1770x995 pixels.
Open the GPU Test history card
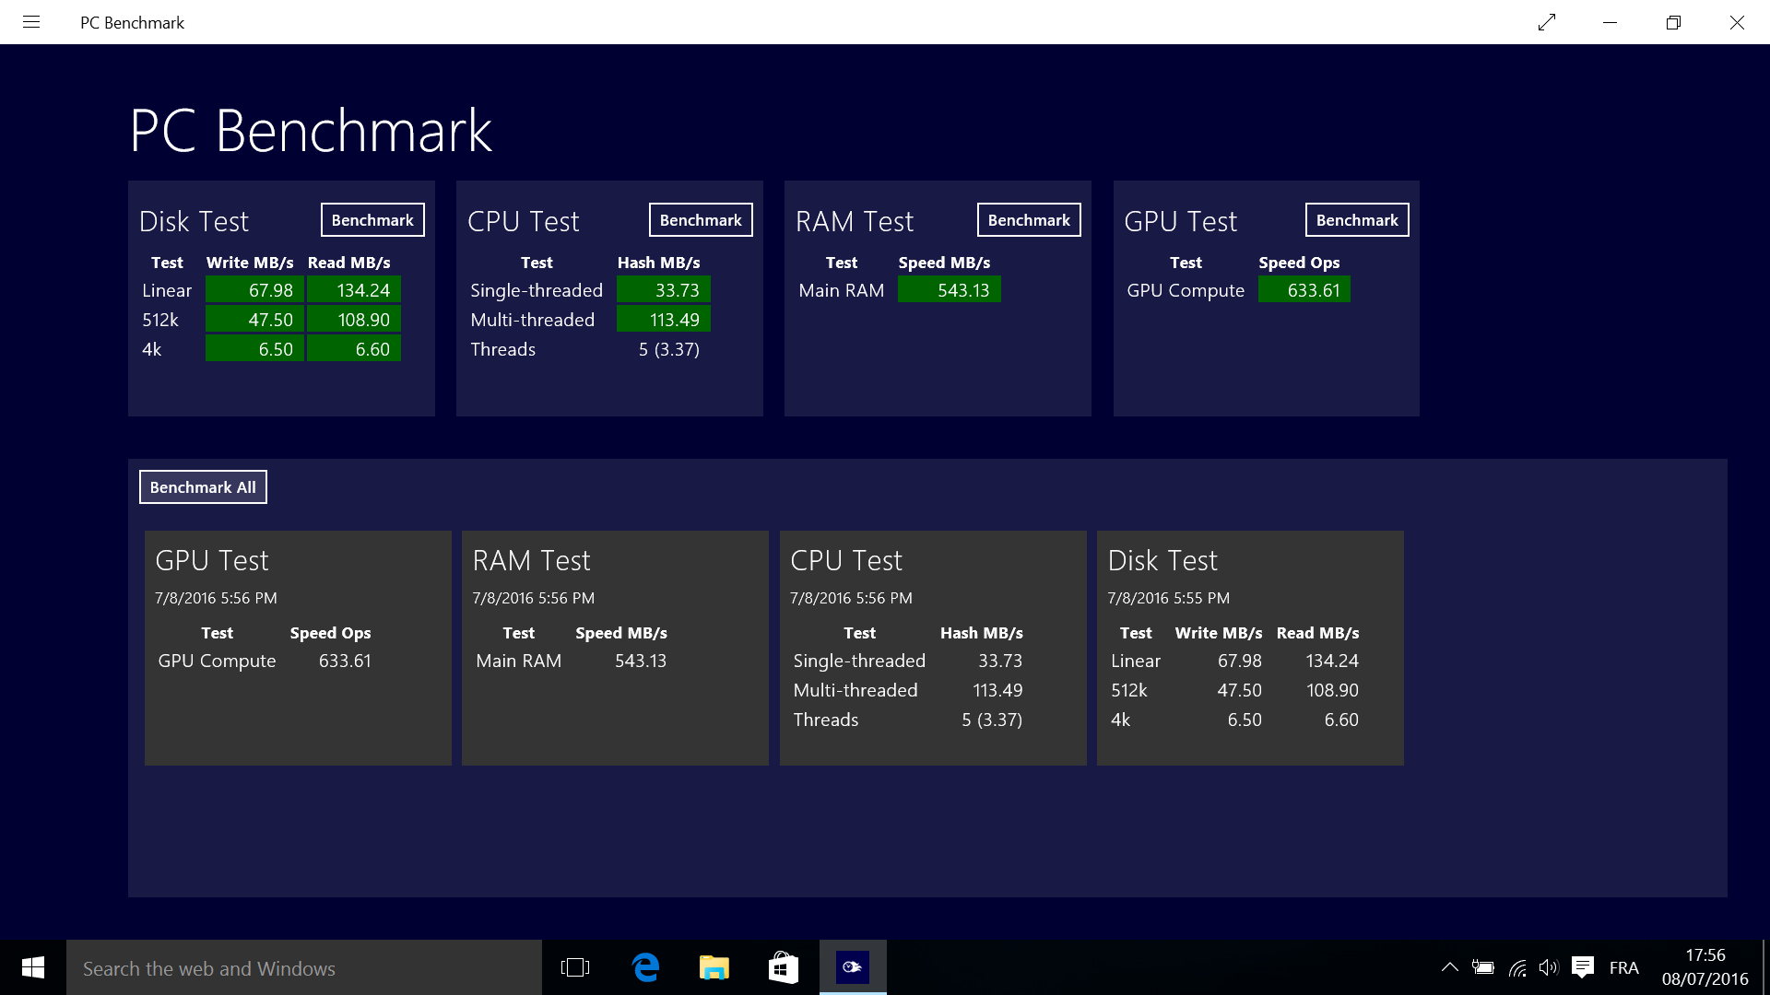pyautogui.click(x=298, y=648)
